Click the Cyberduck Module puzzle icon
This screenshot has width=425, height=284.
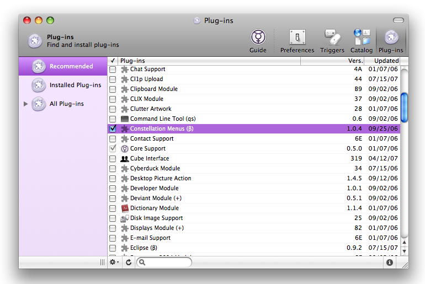point(124,168)
